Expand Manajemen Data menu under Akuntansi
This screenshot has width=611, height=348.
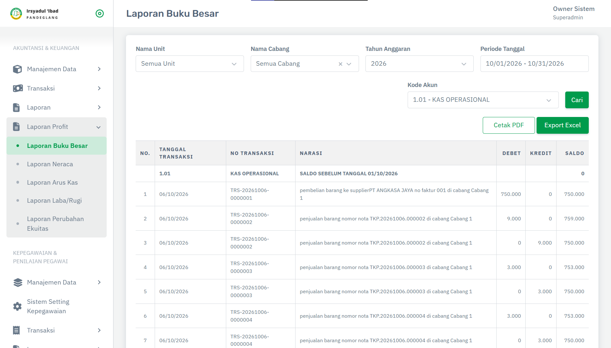[99, 69]
